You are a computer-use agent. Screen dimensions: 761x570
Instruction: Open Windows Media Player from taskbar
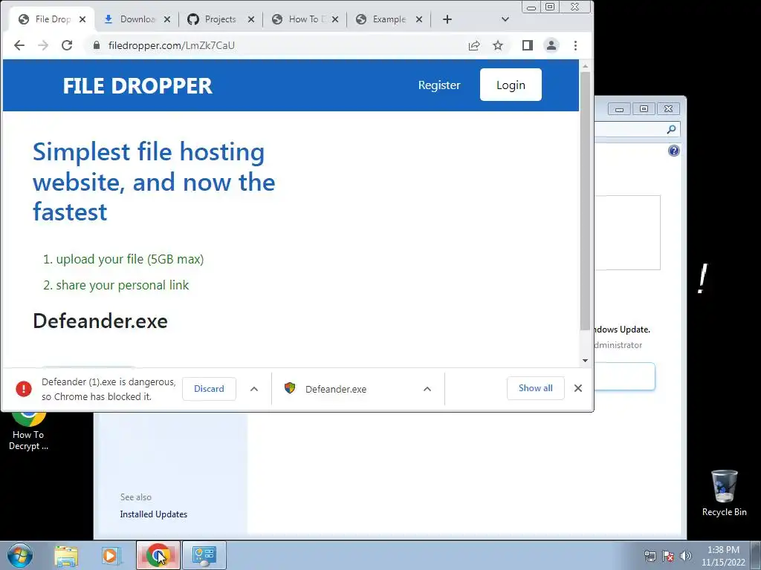tap(111, 555)
